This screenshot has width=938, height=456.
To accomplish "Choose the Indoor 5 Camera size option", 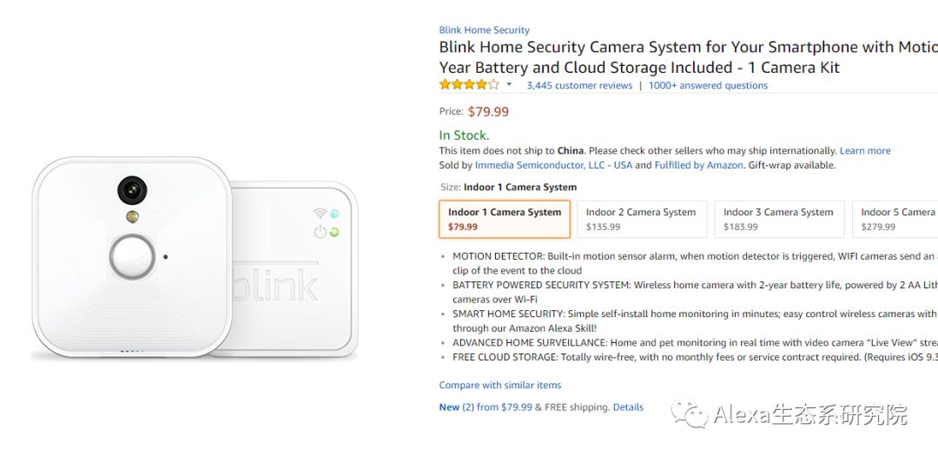I will tap(896, 219).
